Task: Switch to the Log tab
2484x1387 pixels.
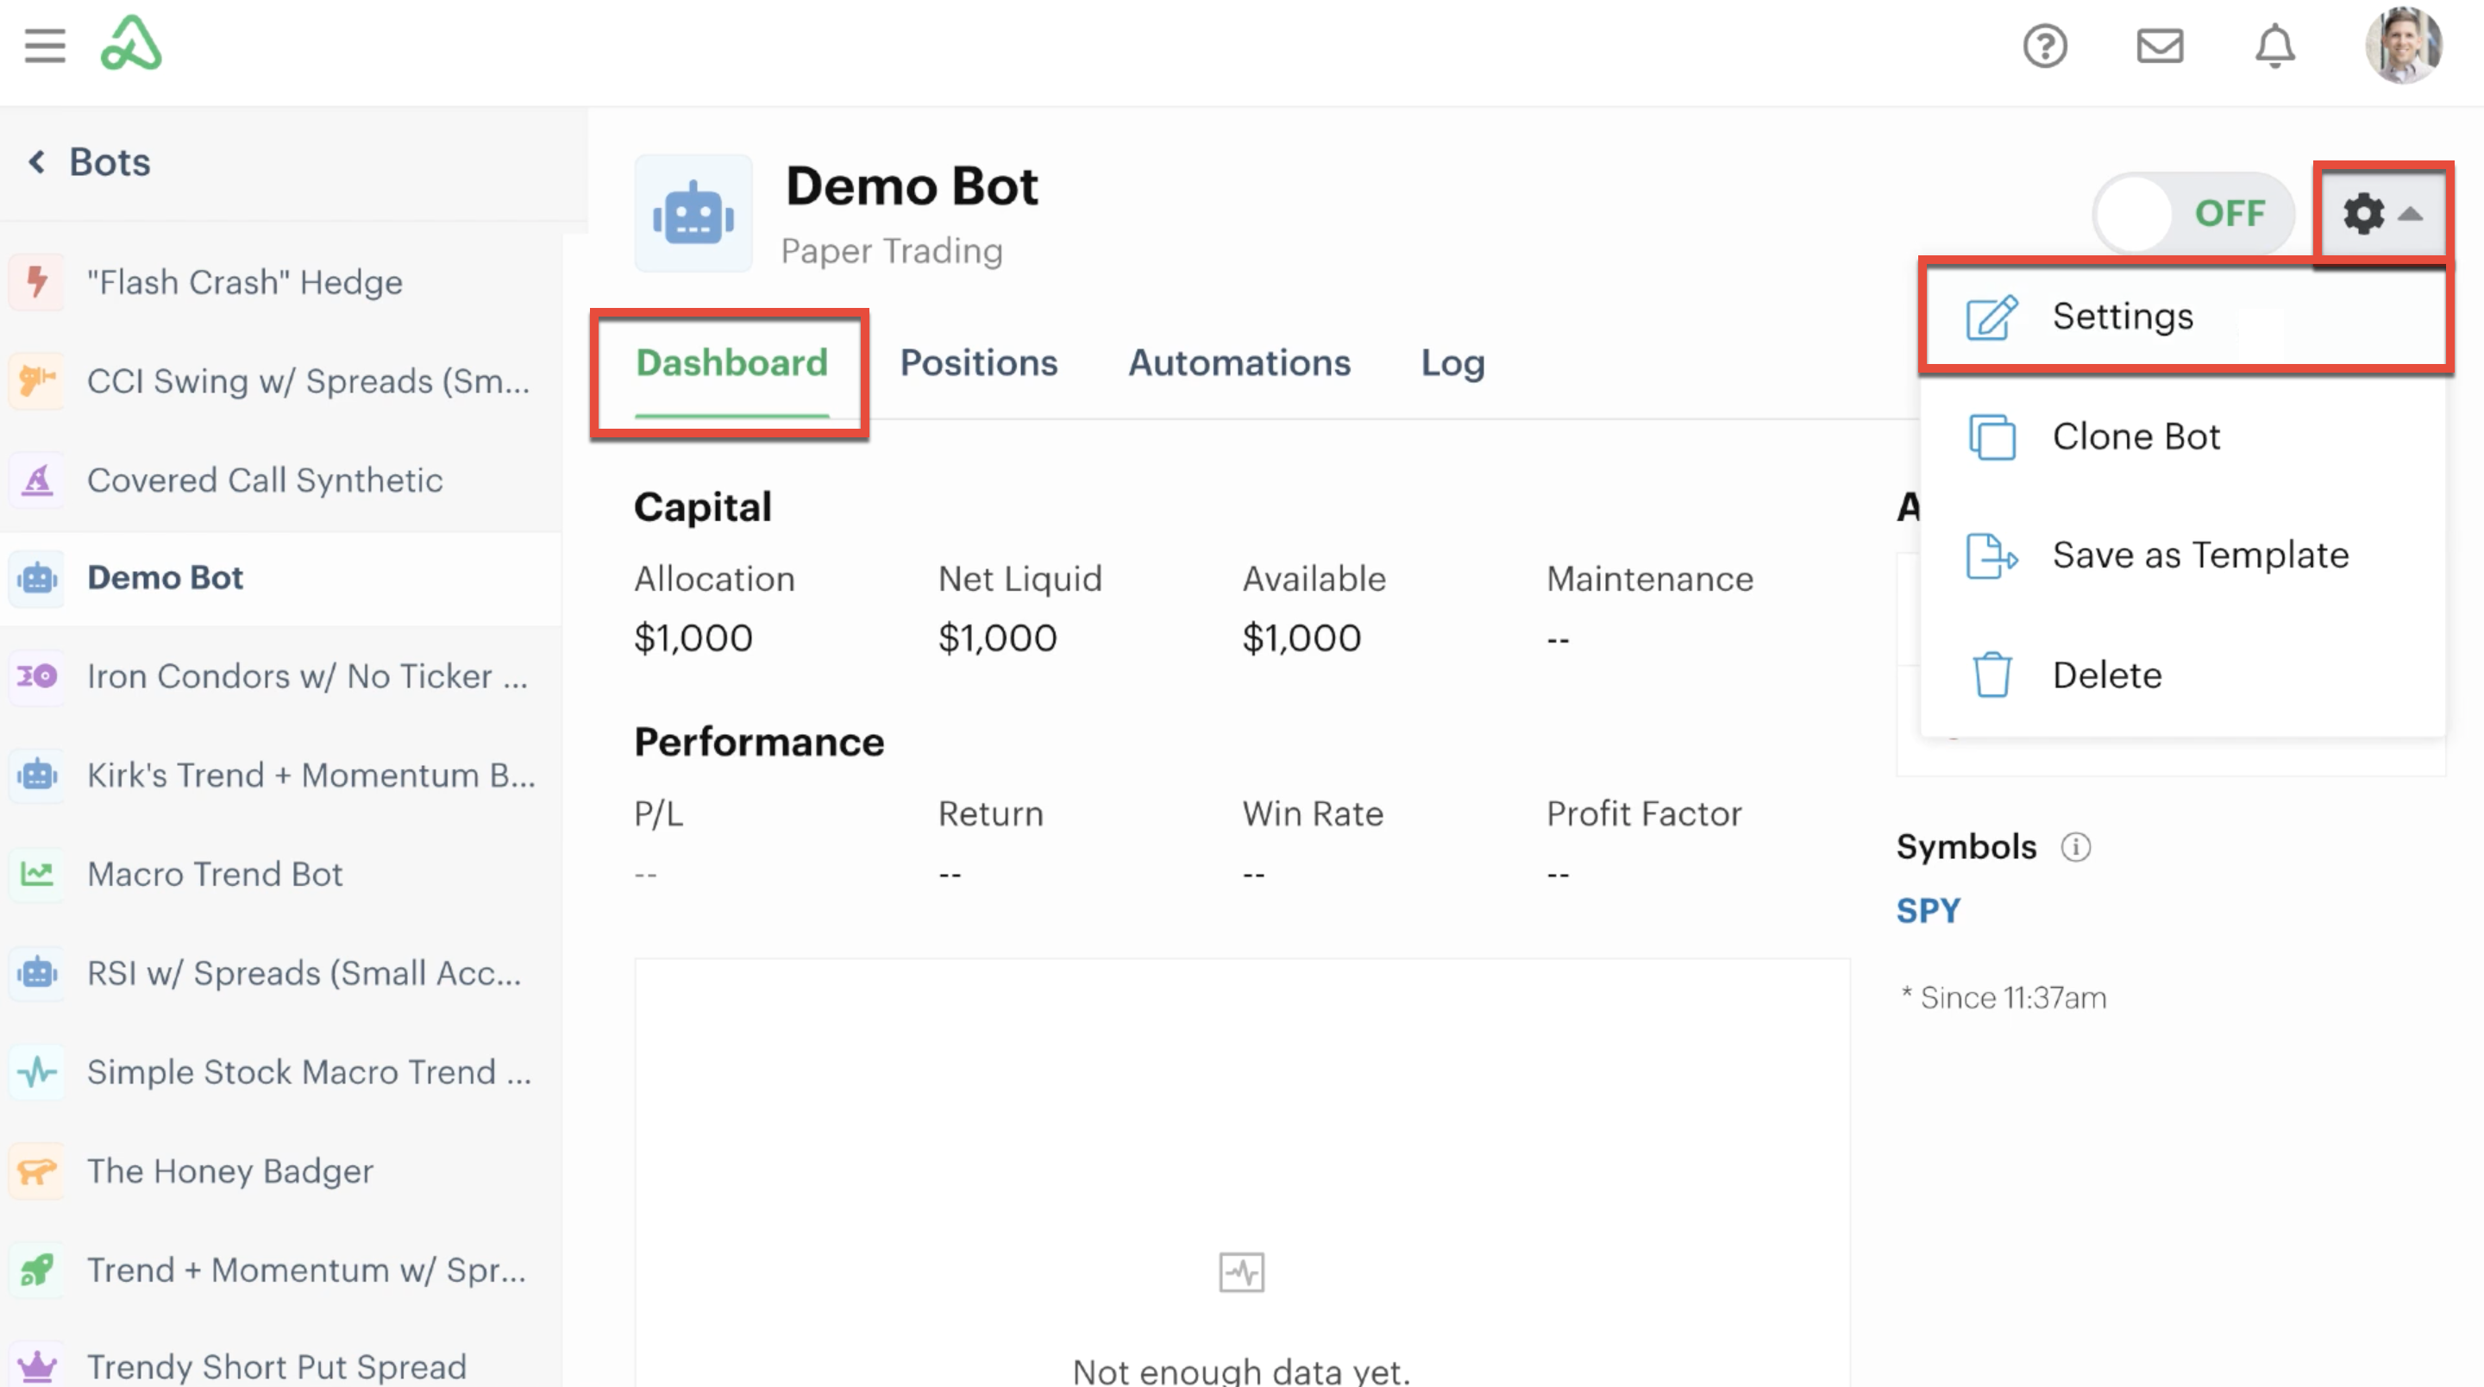Action: tap(1452, 364)
